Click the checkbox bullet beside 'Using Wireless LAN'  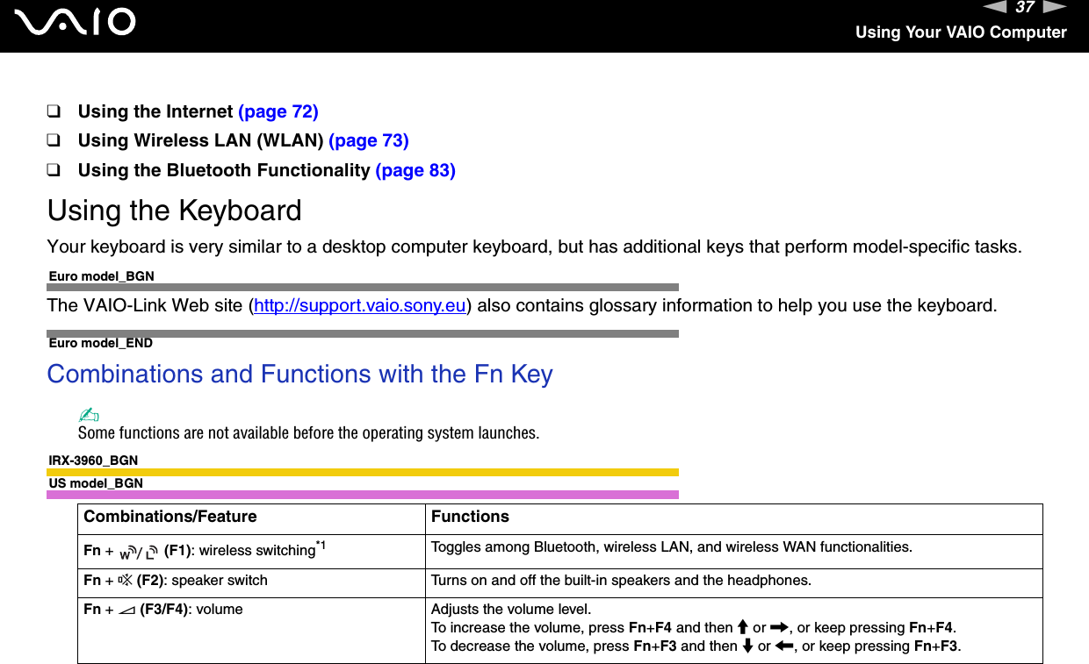[x=54, y=140]
